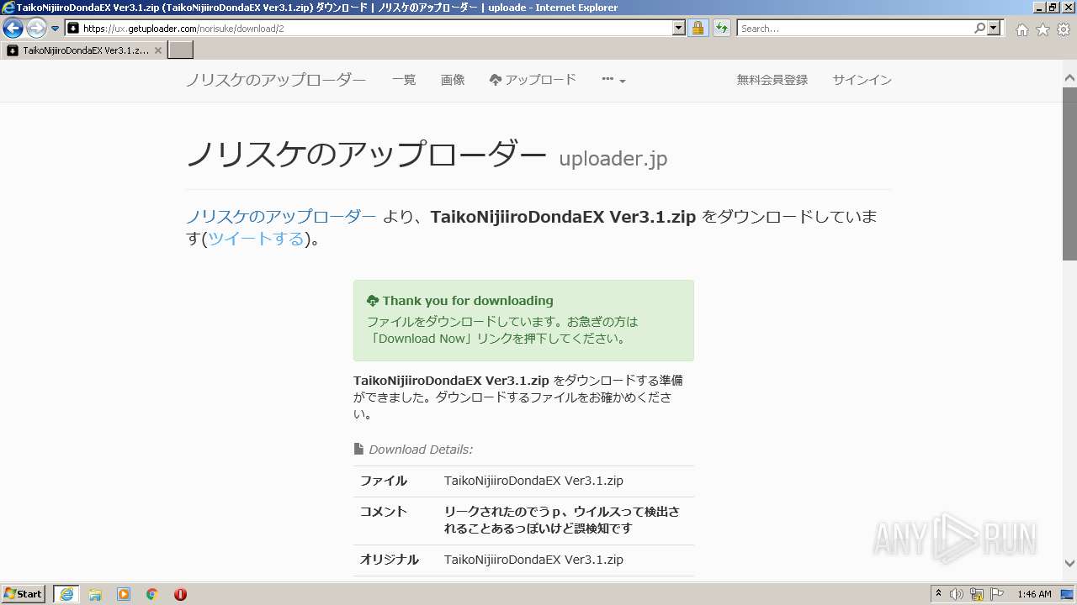1077x605 pixels.
Task: Click the network tray icon
Action: pyautogui.click(x=977, y=594)
